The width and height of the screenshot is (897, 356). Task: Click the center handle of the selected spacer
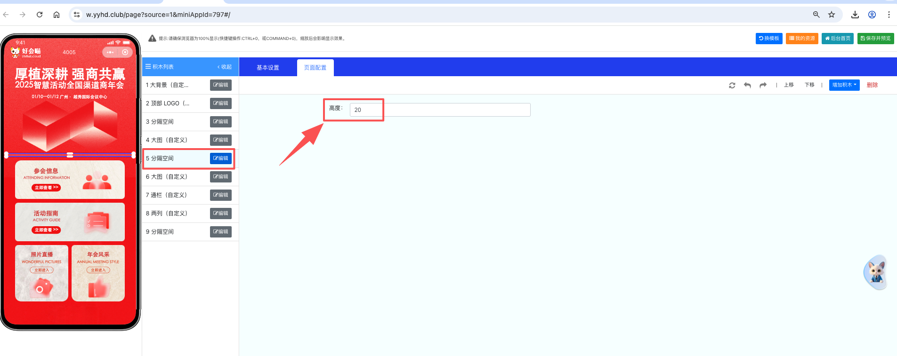click(70, 155)
